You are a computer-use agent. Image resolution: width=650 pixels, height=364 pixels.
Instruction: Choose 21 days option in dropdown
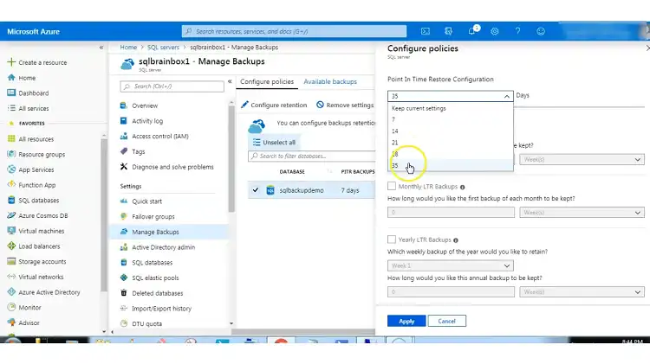(x=450, y=143)
